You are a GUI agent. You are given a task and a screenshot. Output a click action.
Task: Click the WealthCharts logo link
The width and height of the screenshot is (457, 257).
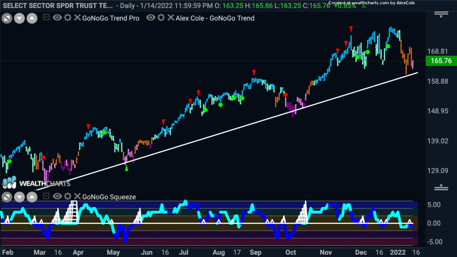click(36, 182)
